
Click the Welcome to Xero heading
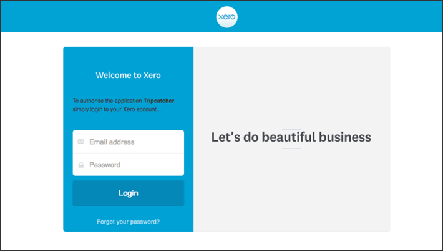click(x=129, y=75)
